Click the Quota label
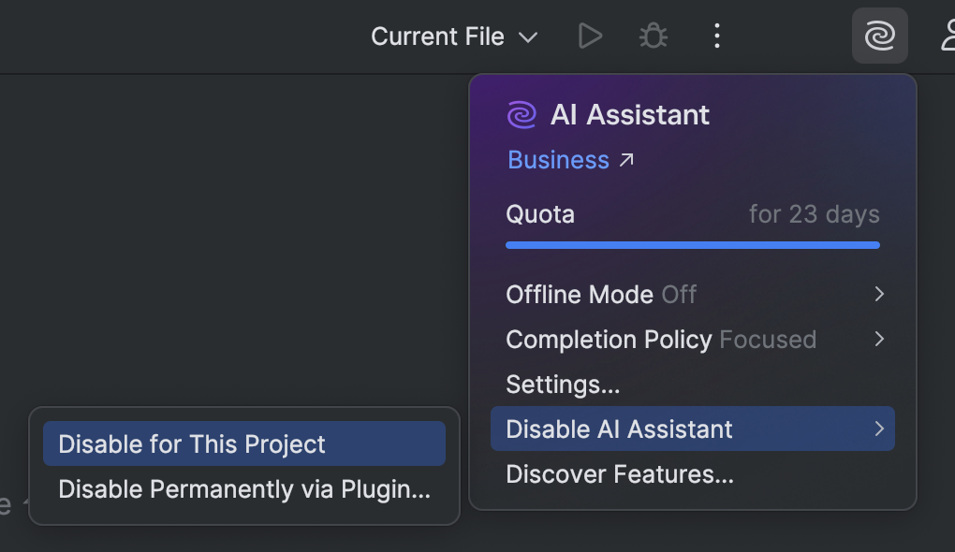The height and width of the screenshot is (552, 955). point(540,213)
